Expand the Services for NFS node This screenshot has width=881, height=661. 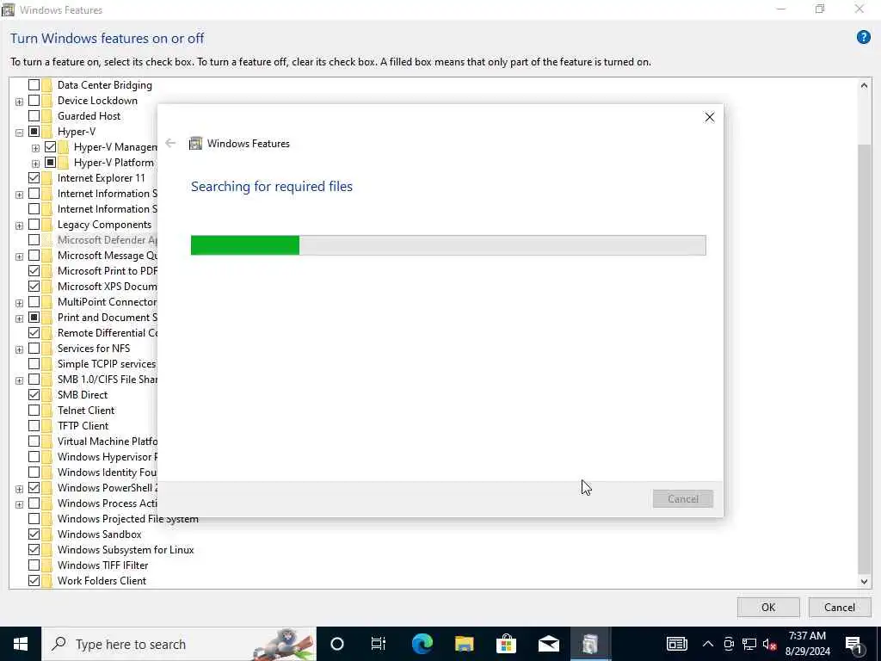[x=19, y=349]
